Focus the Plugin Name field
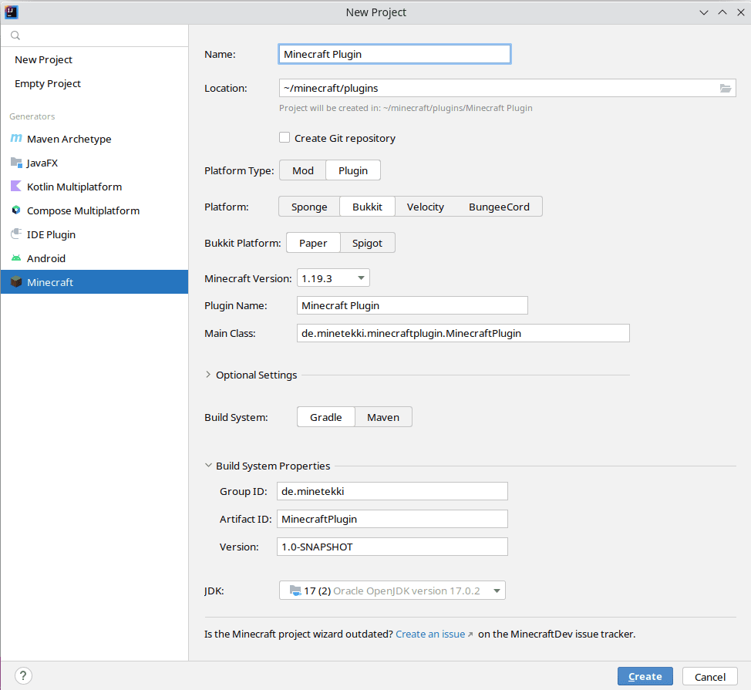Image resolution: width=751 pixels, height=690 pixels. pos(413,305)
